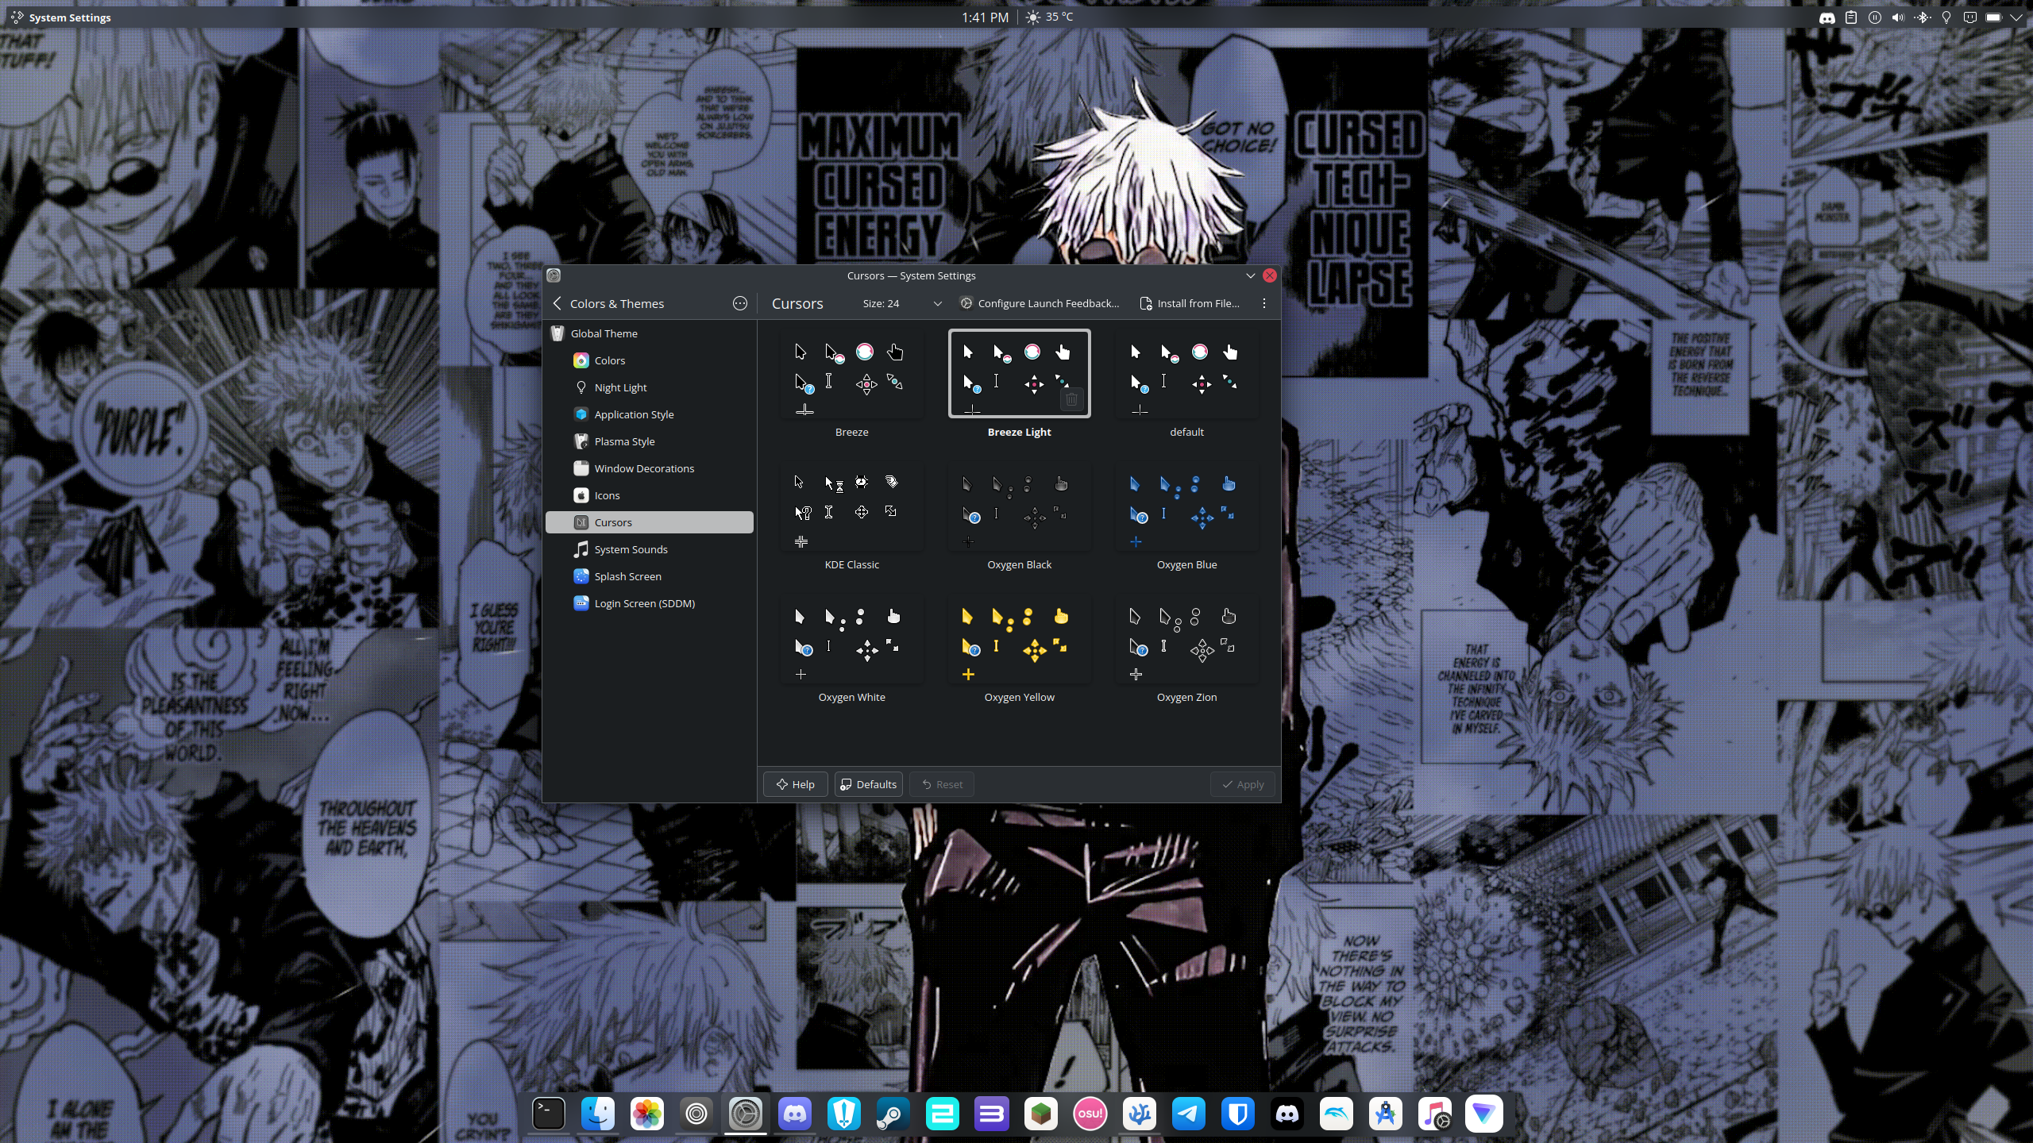
Task: Open Plasma Style page
Action: point(650,441)
